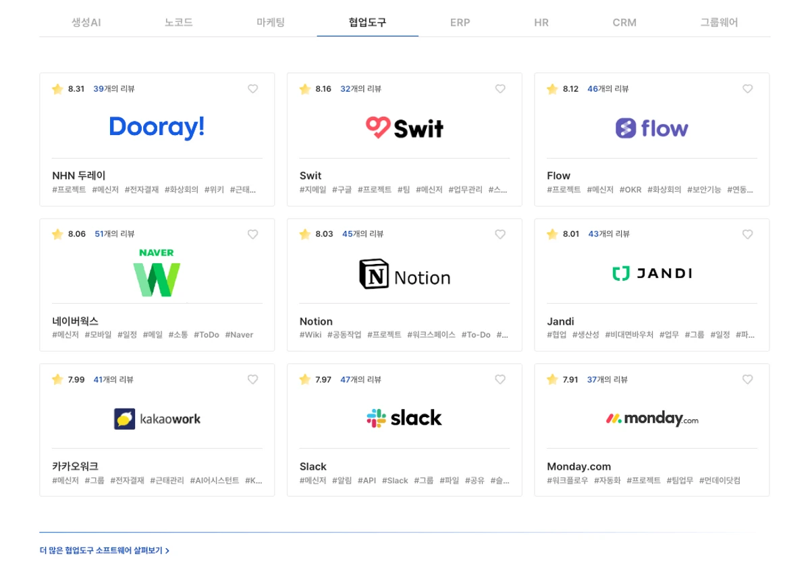Click the #먼데이닷컴 tag on the Monday.com card
This screenshot has height=569, width=810.
(720, 481)
